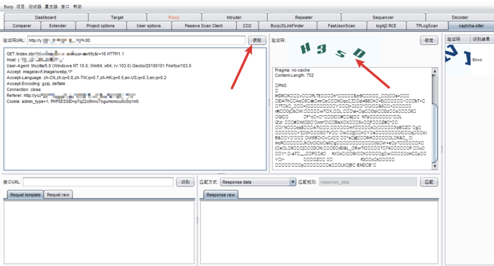Open the log4j2 RCE tab
Viewport: 494px width, 266px height.
(386, 26)
